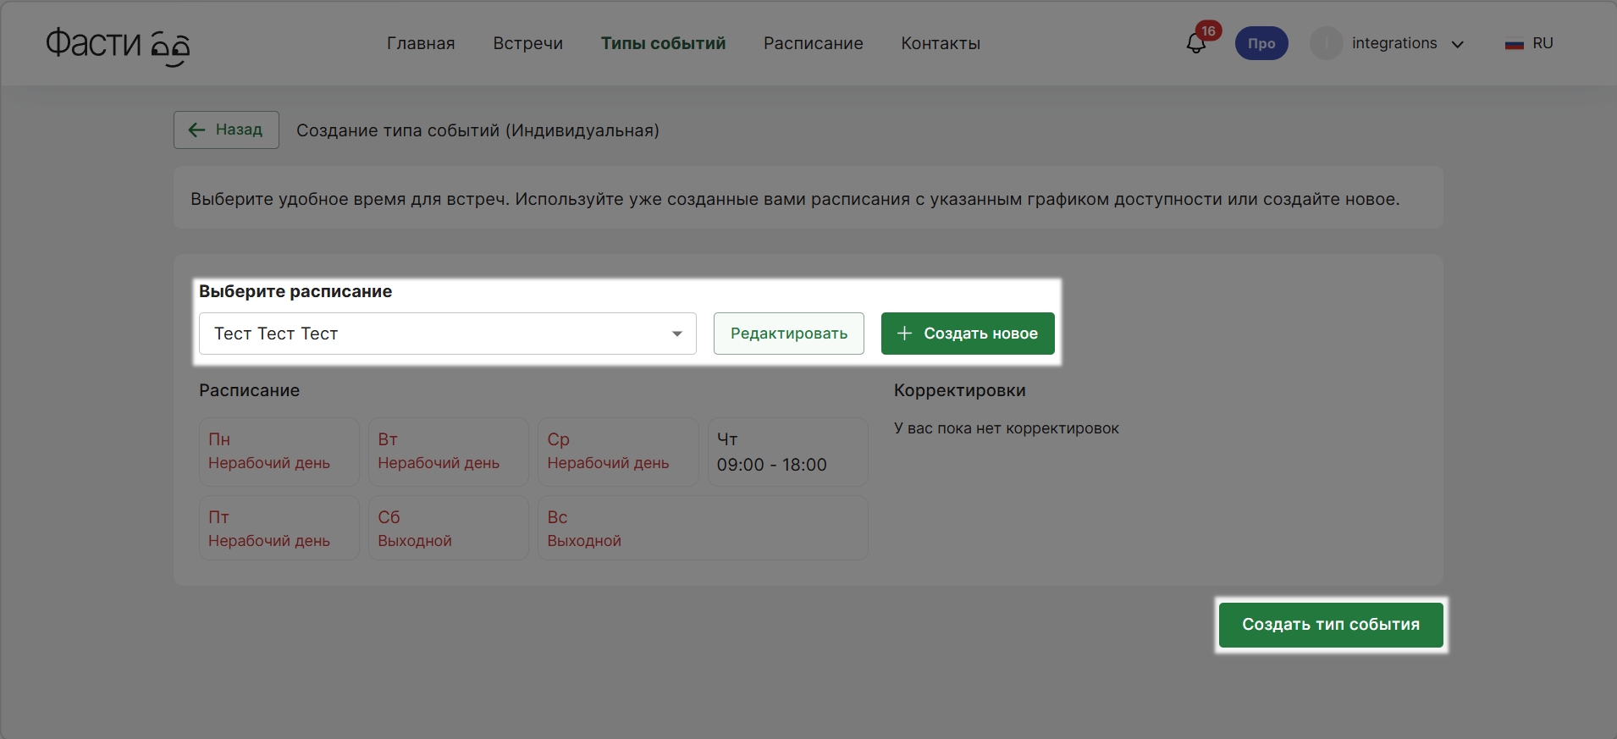
Task: Click the red 16 notification badge
Action: pyautogui.click(x=1208, y=31)
